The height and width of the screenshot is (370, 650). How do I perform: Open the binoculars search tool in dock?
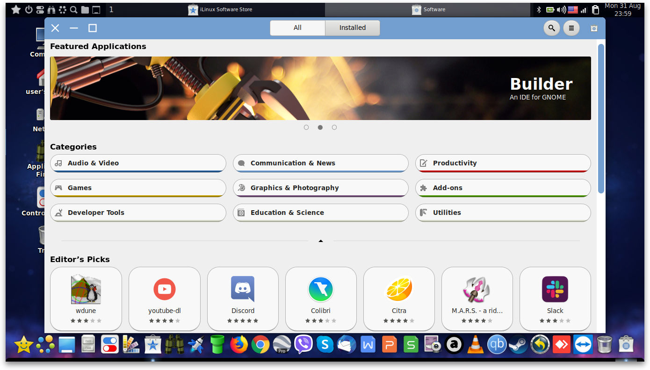point(174,345)
